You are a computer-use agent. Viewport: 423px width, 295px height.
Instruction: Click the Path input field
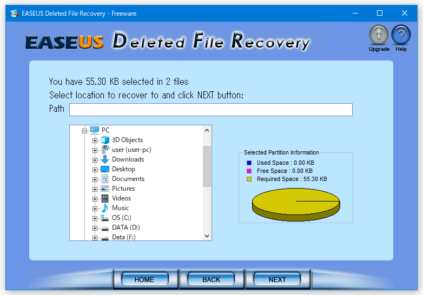[x=211, y=110]
